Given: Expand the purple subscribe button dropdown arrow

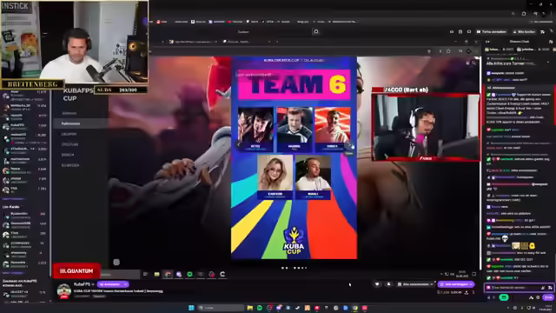Looking at the screenshot, I should pos(471,284).
